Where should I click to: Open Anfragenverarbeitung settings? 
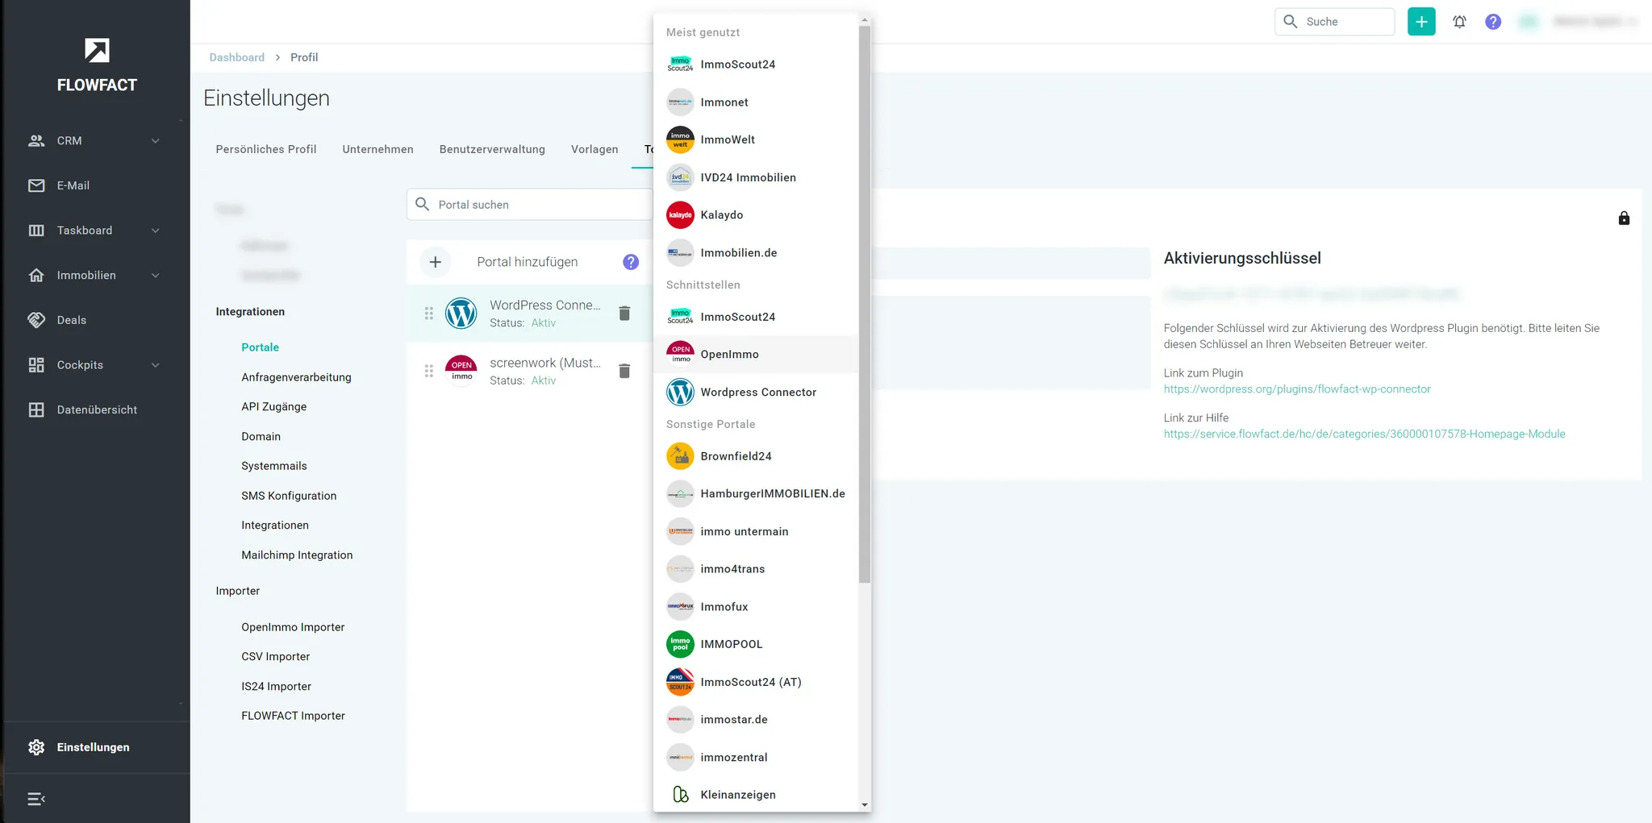[x=296, y=377]
